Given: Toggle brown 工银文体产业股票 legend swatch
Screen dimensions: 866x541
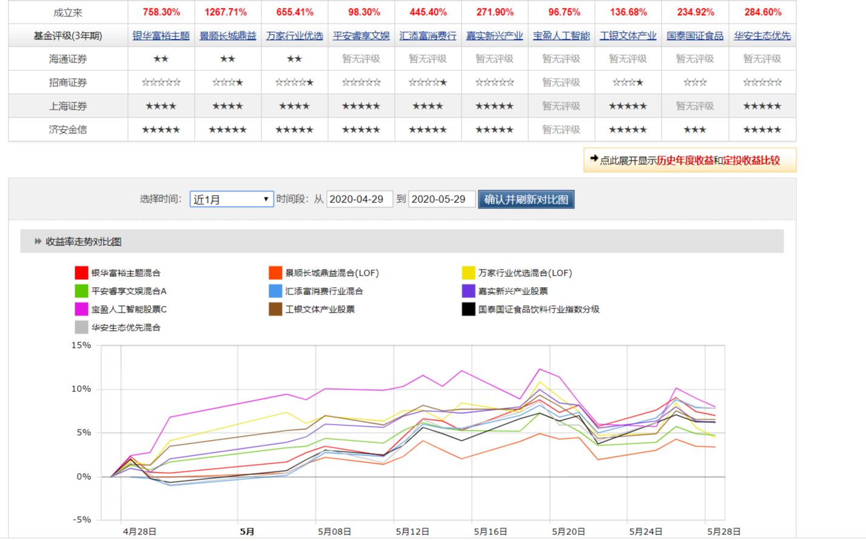Looking at the screenshot, I should 275,310.
